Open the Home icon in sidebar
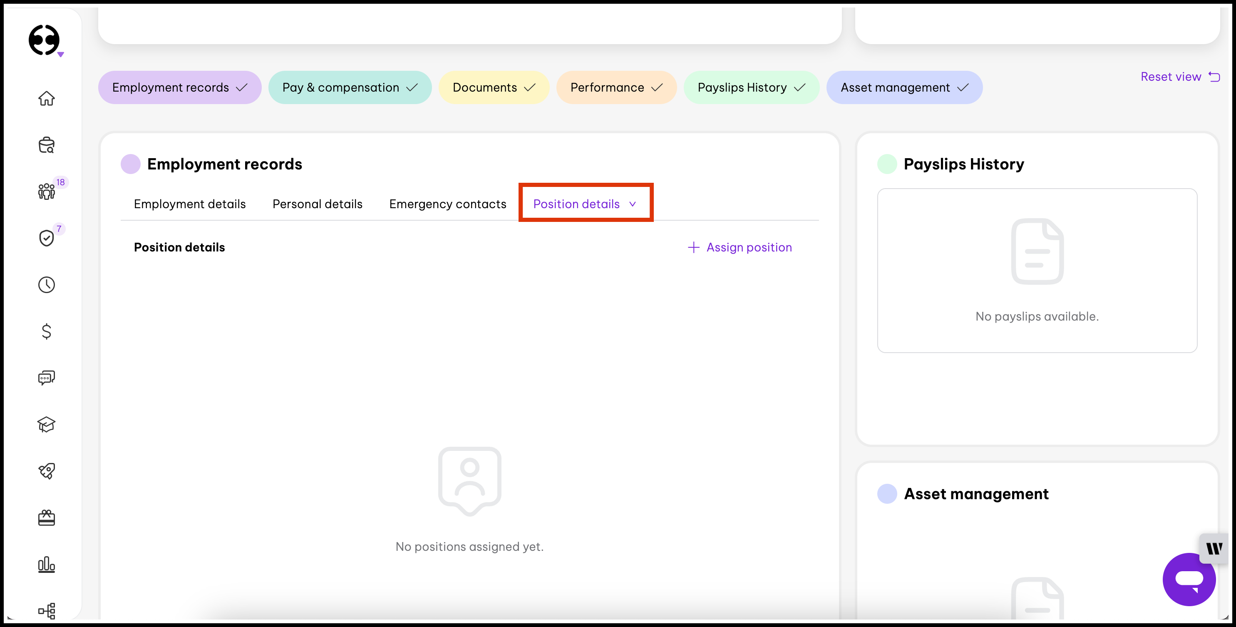1236x627 pixels. point(47,98)
